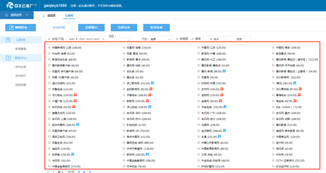Click the G3云推广 logo
This screenshot has height=173, width=326.
point(22,6)
